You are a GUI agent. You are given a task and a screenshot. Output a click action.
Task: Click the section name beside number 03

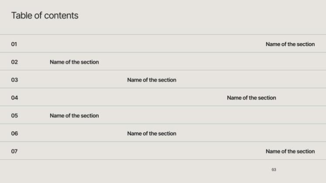coord(151,80)
